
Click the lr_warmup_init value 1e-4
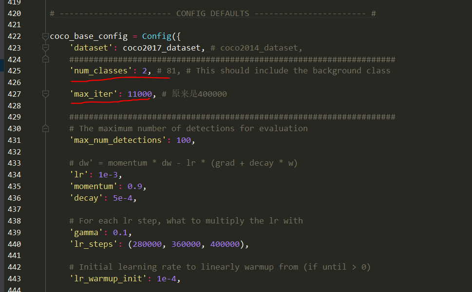coord(167,279)
